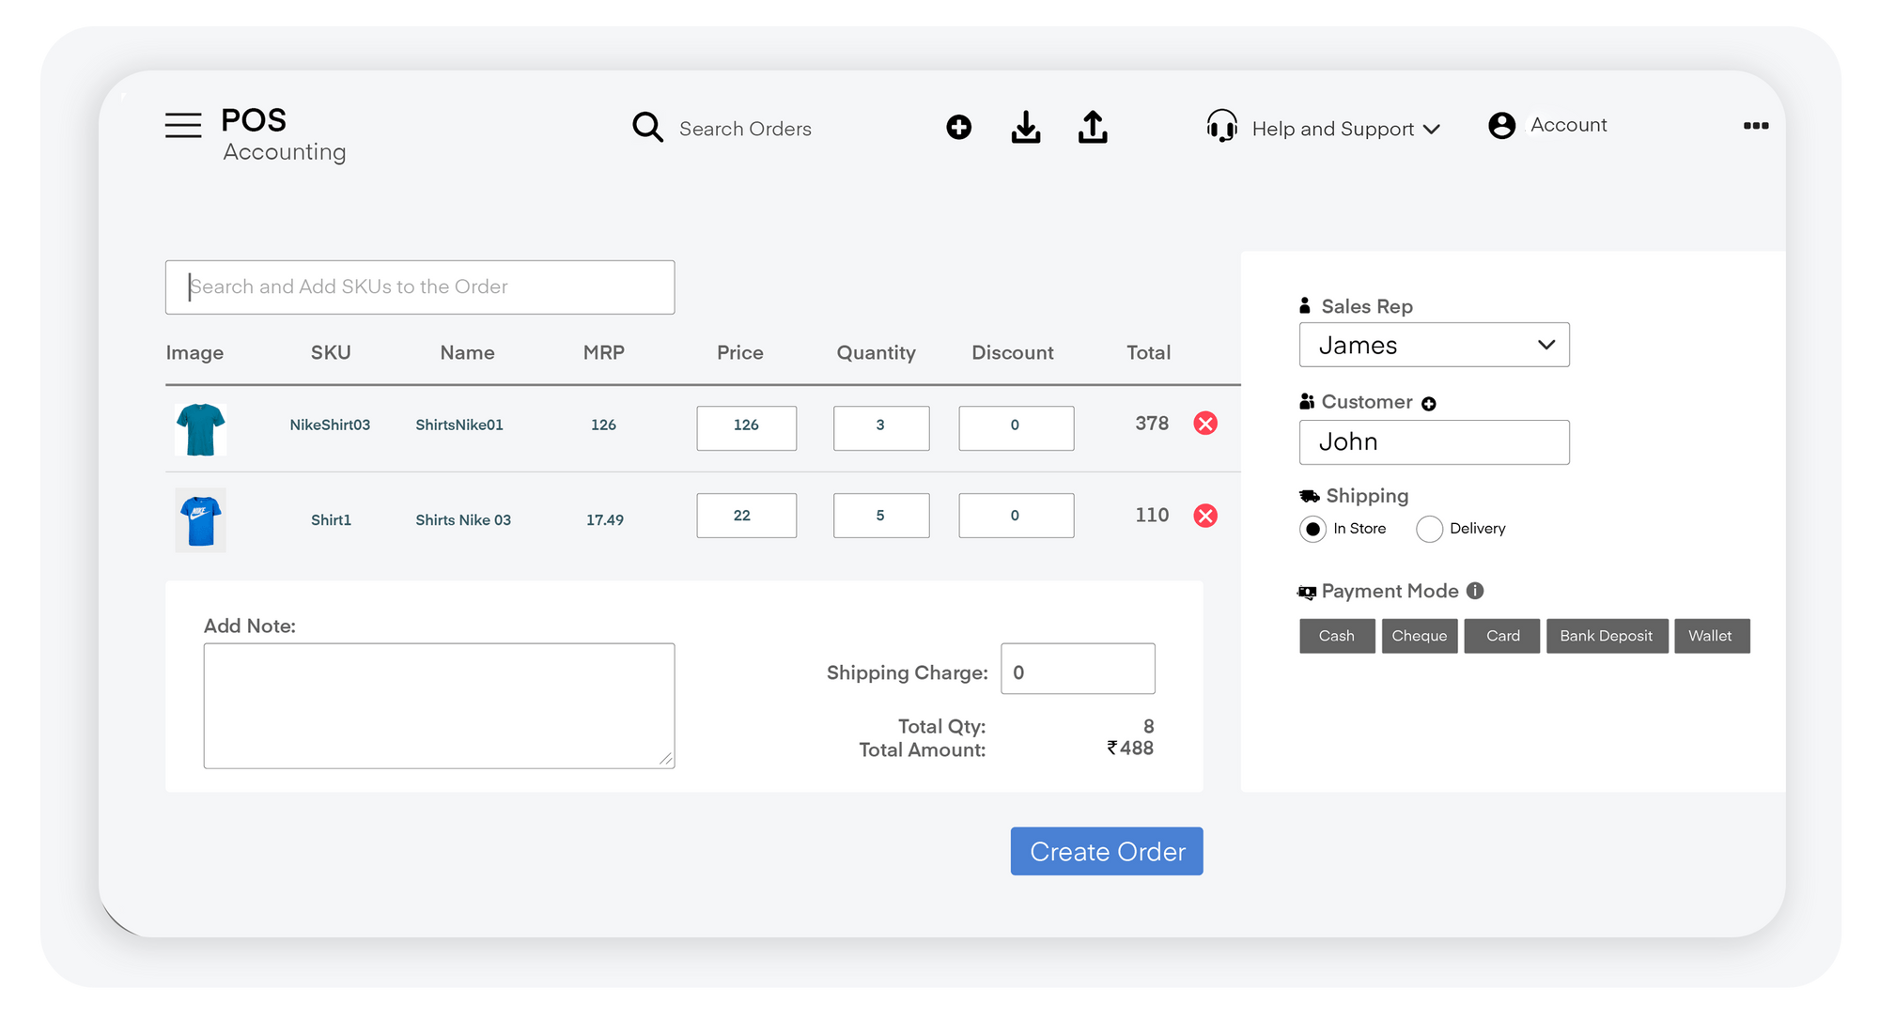
Task: Click the Search Orders magnifier icon
Action: click(646, 127)
